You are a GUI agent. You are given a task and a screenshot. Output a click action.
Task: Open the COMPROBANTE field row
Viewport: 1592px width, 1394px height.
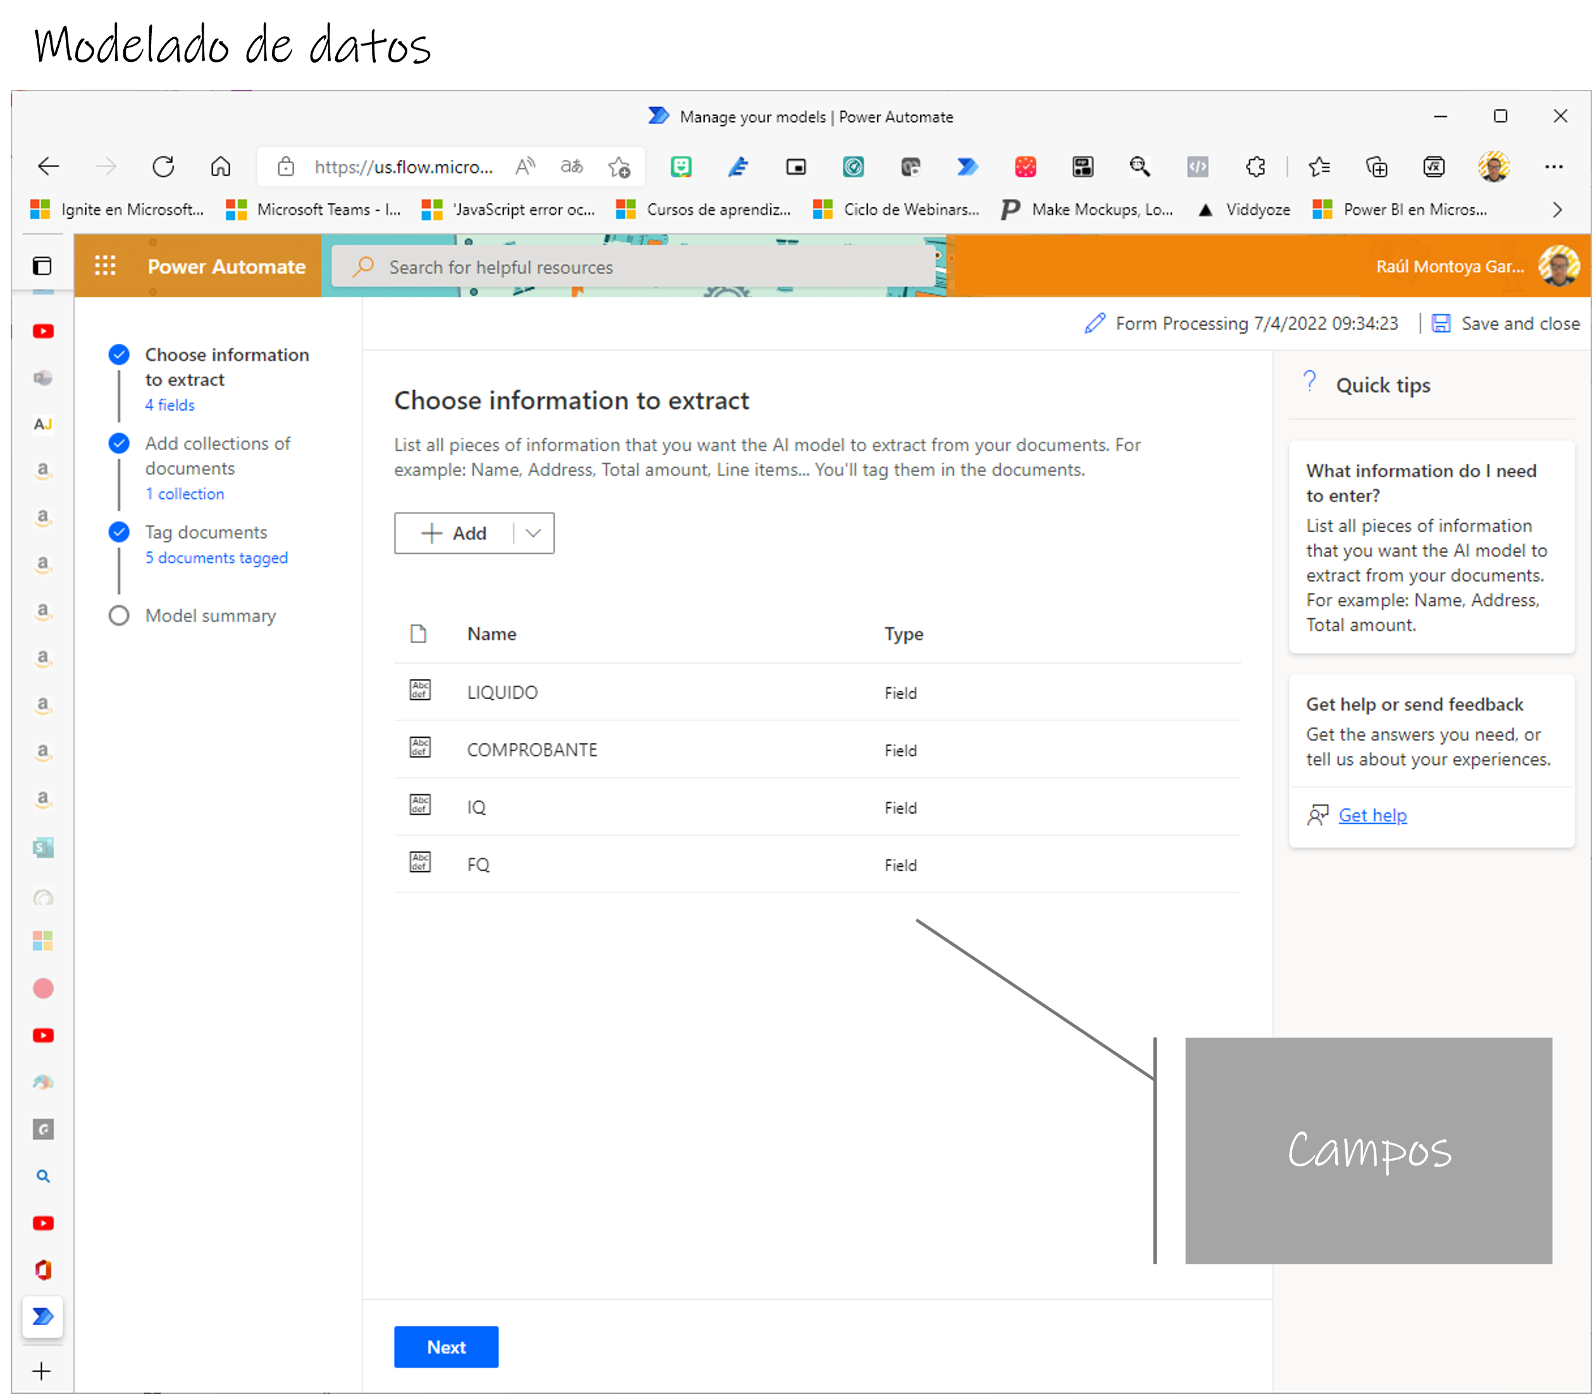pos(532,750)
